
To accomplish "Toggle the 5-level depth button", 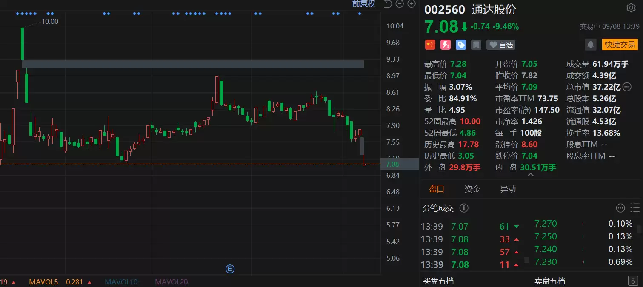I will (x=633, y=281).
